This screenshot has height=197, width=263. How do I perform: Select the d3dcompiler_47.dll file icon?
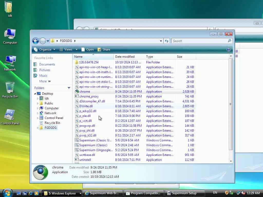tap(77, 101)
